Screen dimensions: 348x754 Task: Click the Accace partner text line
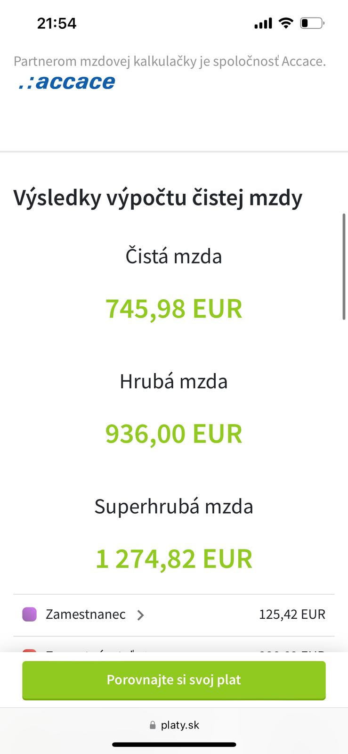point(170,61)
